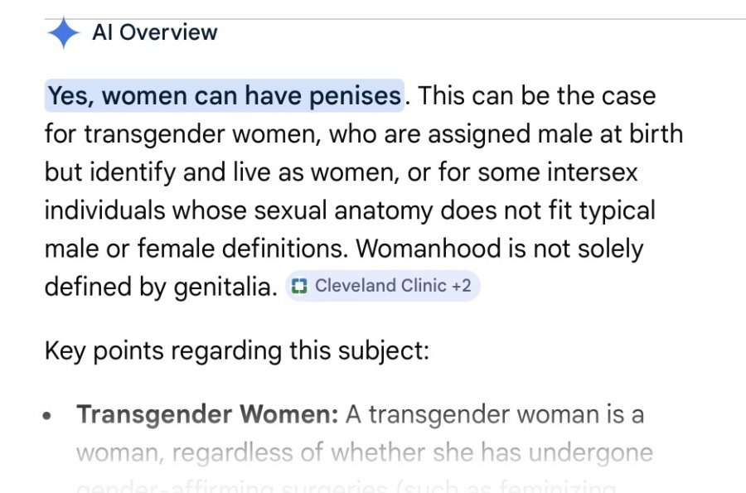Click the Cleveland Clinic logo icon

(298, 286)
